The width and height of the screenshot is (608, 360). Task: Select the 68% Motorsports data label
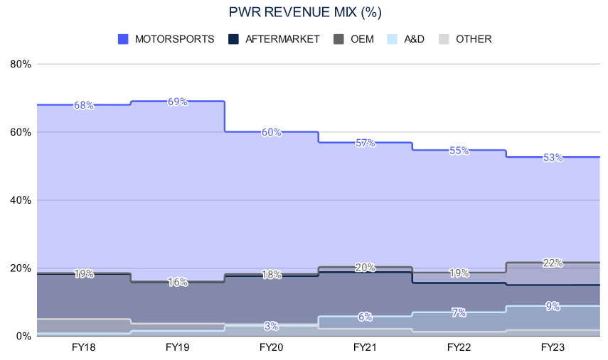[x=84, y=105]
